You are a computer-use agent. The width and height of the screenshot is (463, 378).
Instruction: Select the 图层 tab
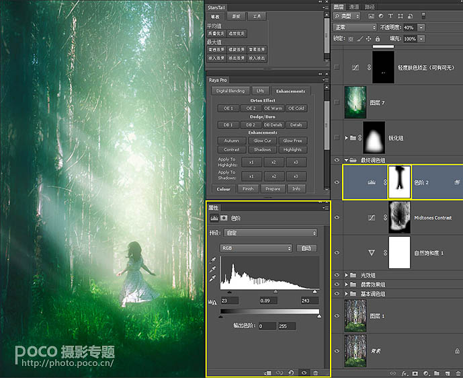click(339, 7)
